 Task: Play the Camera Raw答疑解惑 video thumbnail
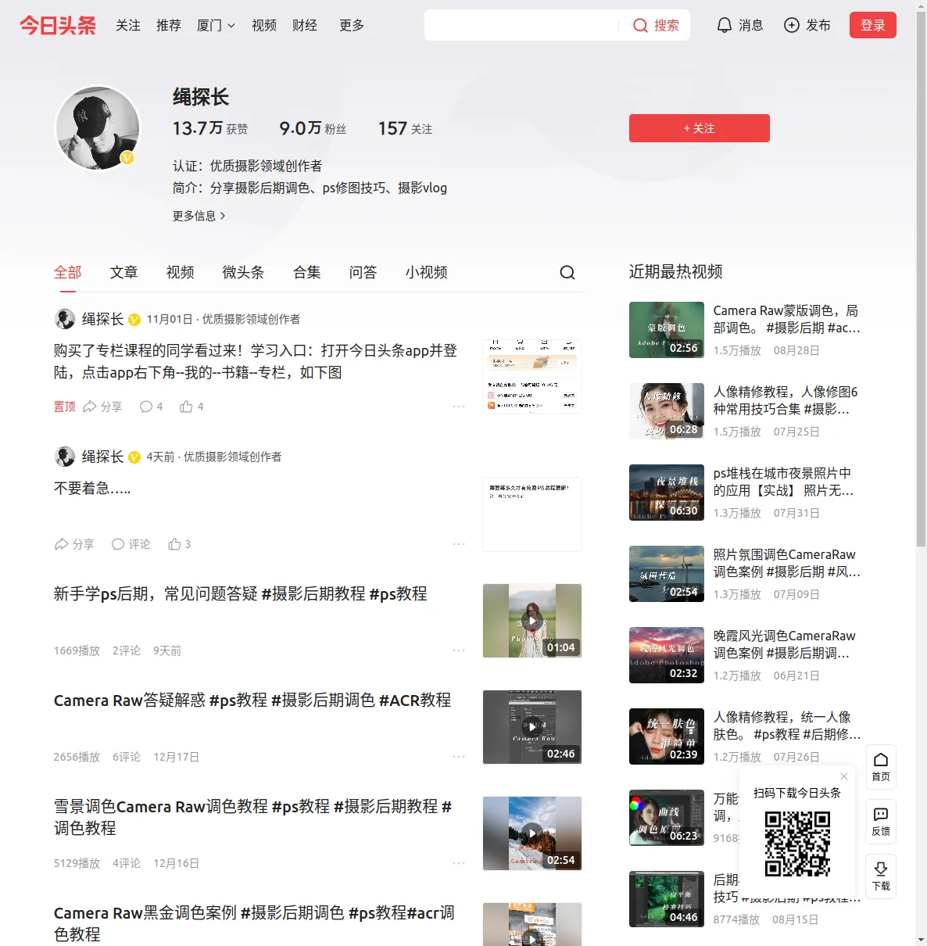coord(532,727)
